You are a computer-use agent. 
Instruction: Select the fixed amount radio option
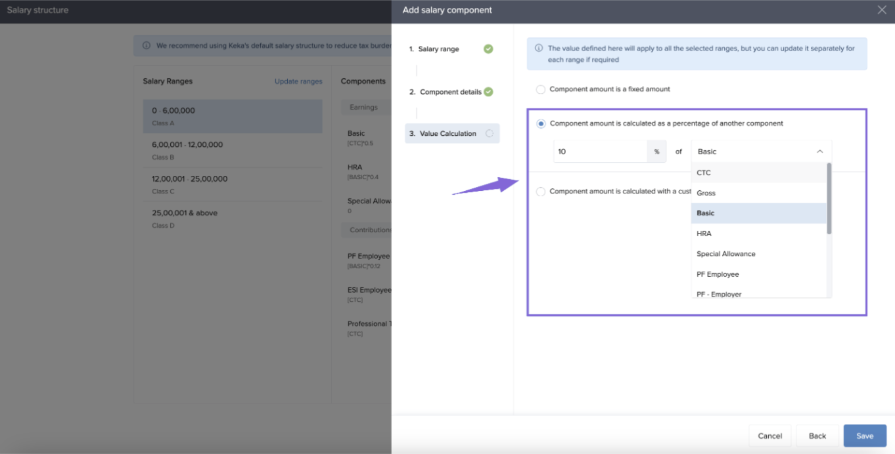click(x=541, y=89)
